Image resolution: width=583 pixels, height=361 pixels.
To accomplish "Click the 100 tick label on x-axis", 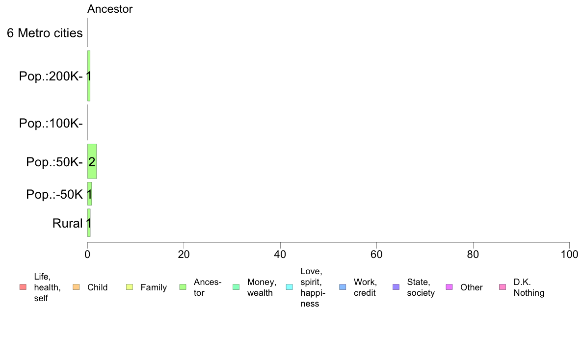I will point(569,254).
